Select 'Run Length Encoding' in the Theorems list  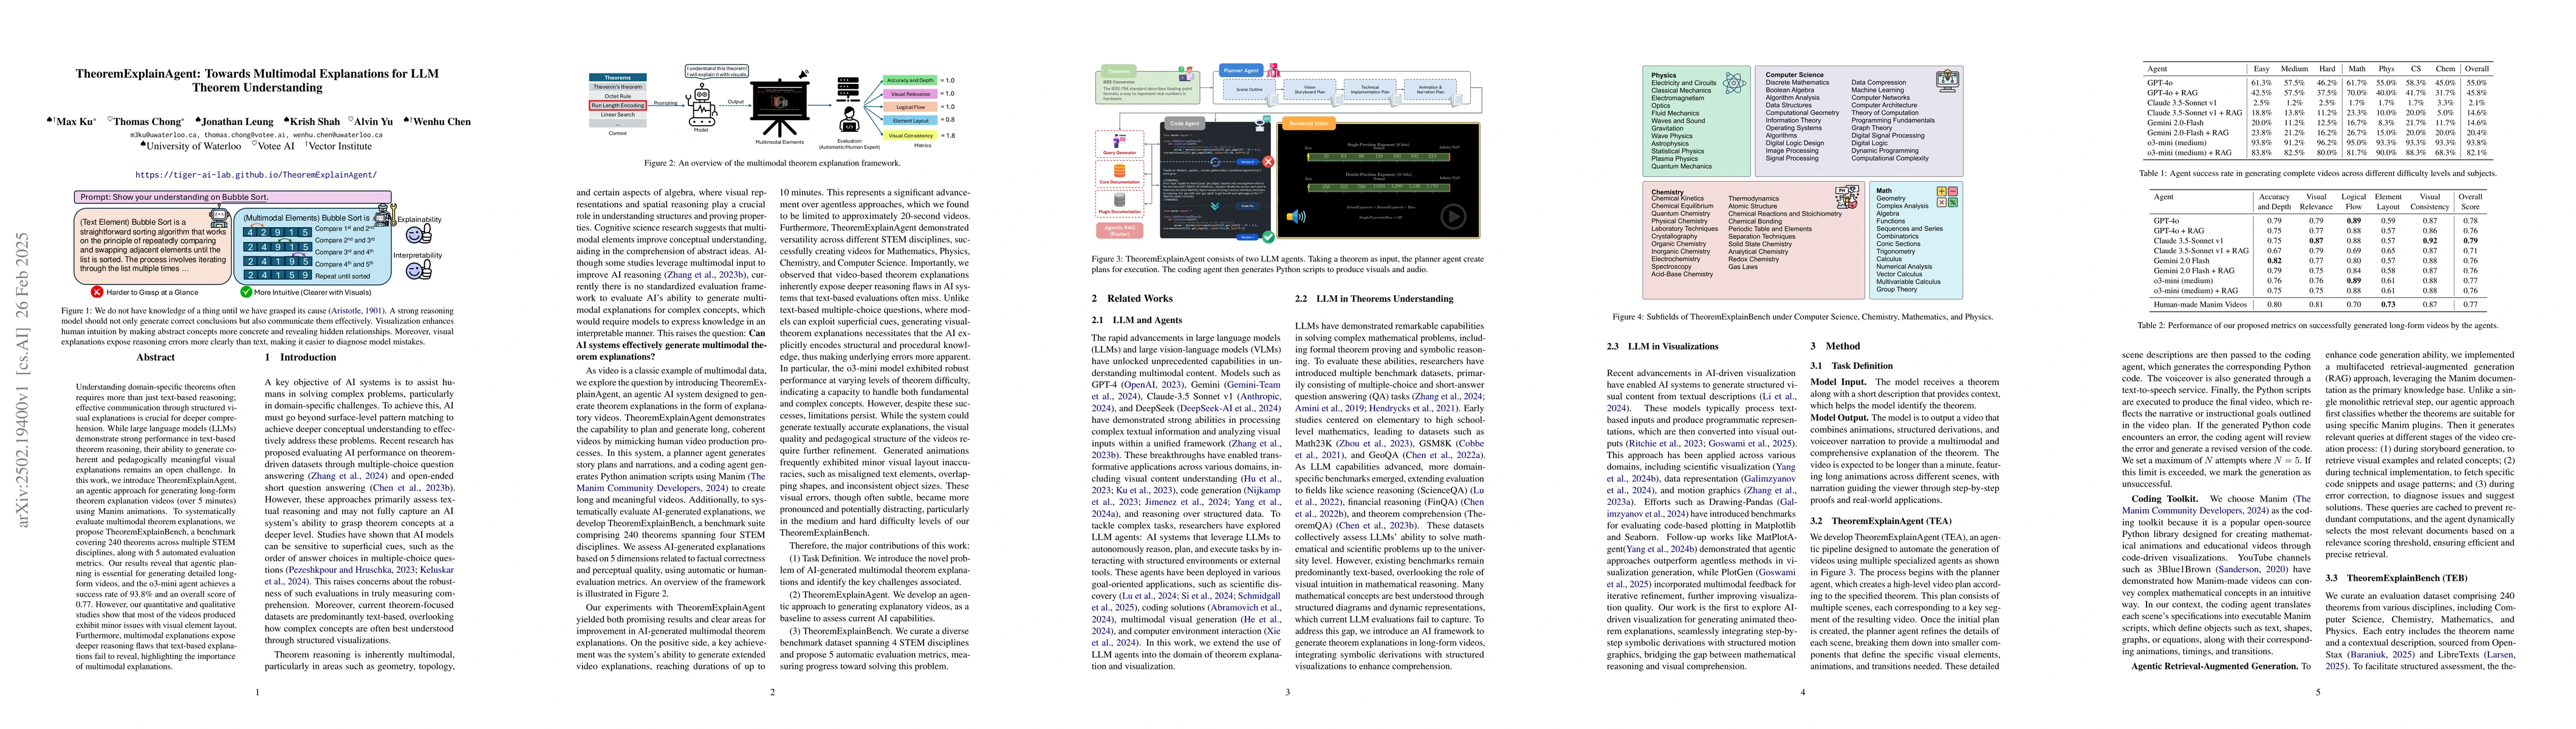pyautogui.click(x=618, y=106)
